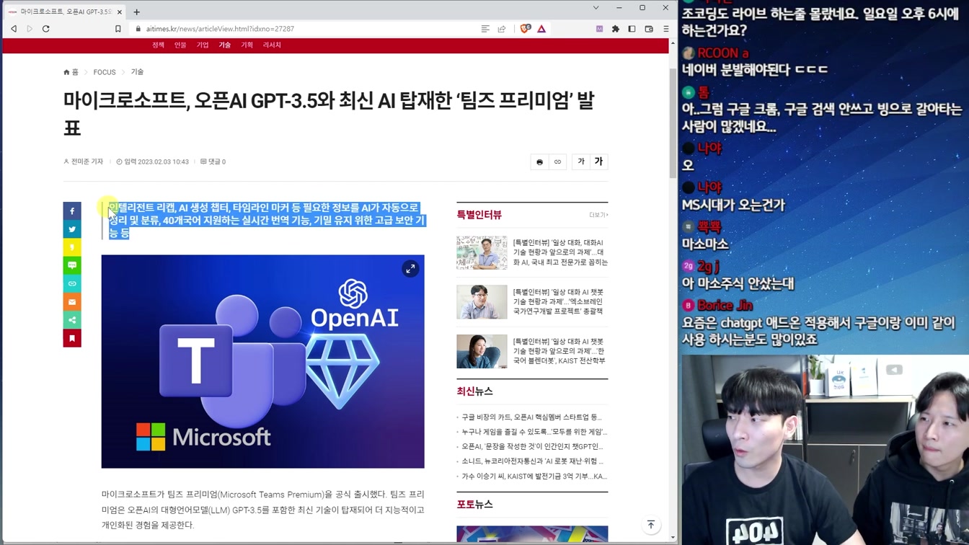Share via yellow KakaoTalk icon

pos(72,247)
